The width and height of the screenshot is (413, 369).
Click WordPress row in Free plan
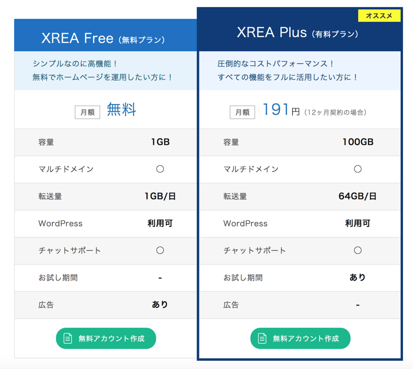(105, 223)
